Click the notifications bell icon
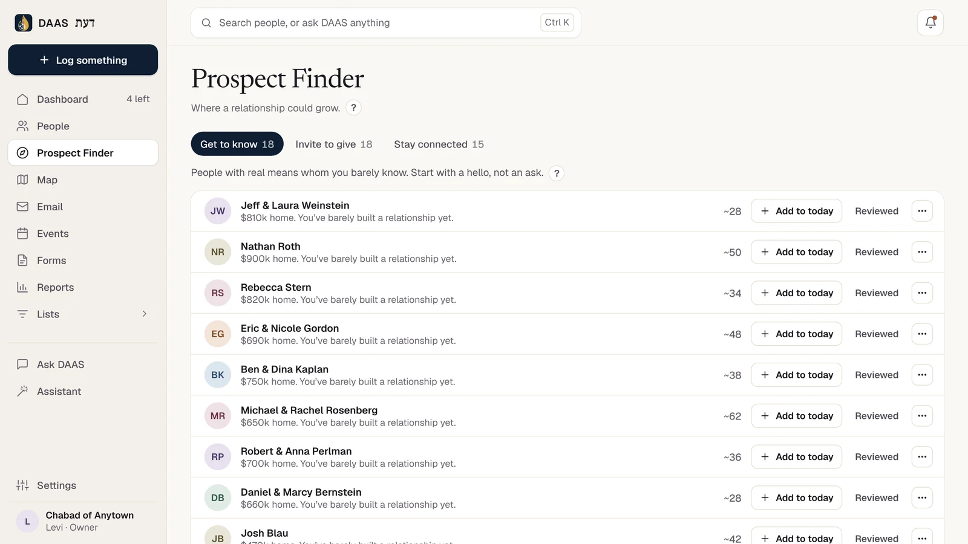This screenshot has height=544, width=968. point(930,23)
